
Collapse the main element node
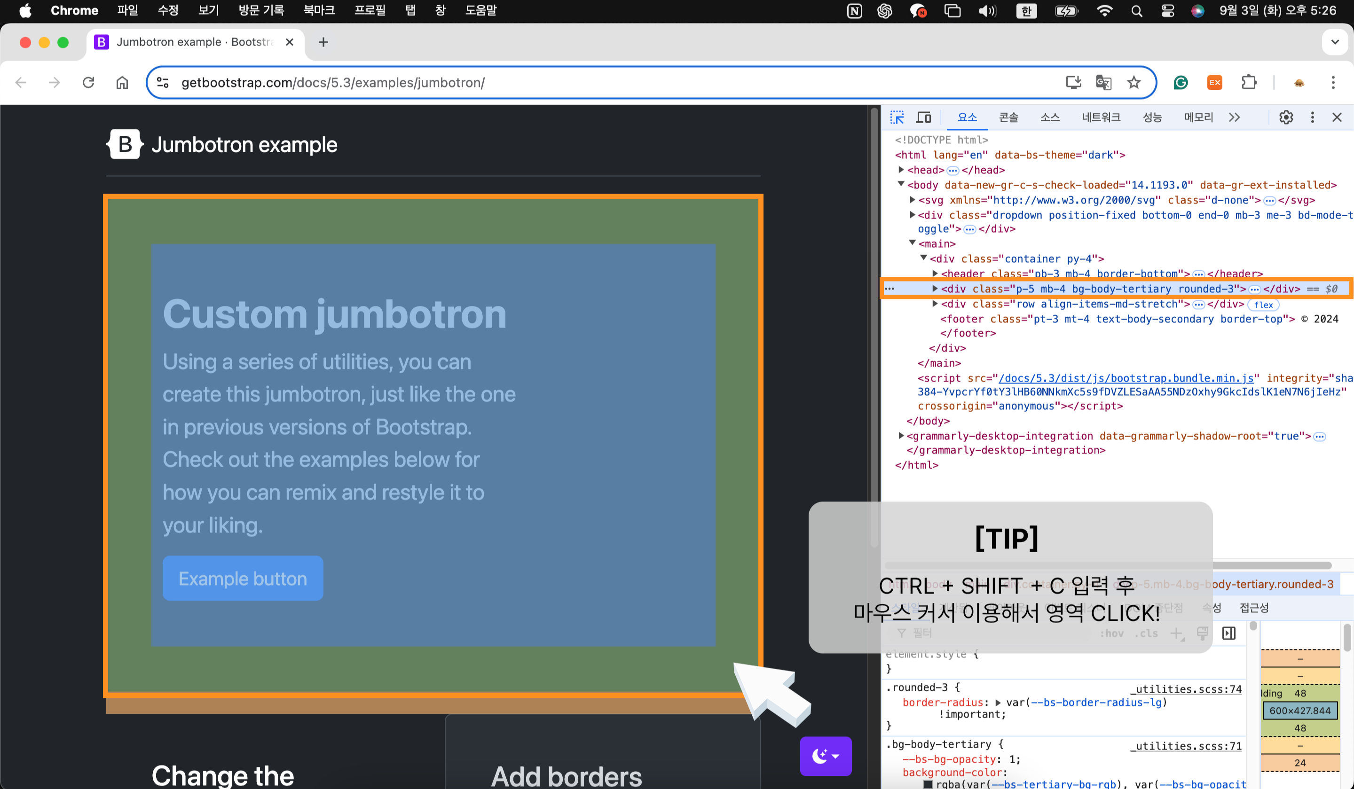click(x=913, y=243)
